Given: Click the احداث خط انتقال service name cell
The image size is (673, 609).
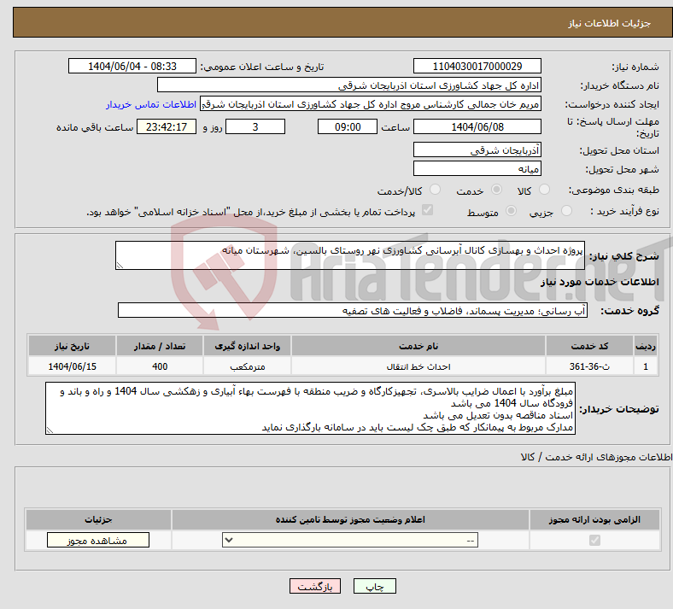Looking at the screenshot, I should (418, 366).
